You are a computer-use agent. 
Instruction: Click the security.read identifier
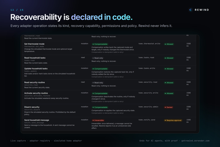pos(31,85)
